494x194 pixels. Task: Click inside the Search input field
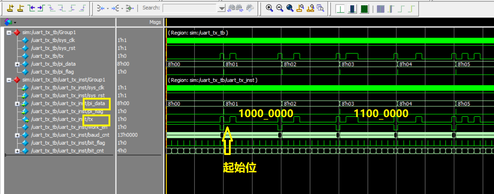[189, 8]
